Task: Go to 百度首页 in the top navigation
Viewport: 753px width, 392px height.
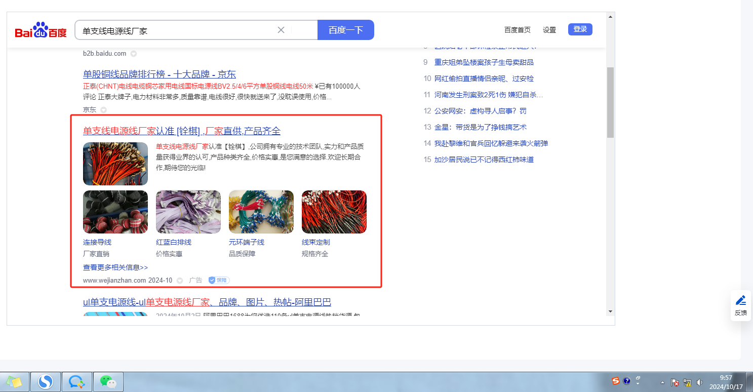Action: (x=517, y=30)
